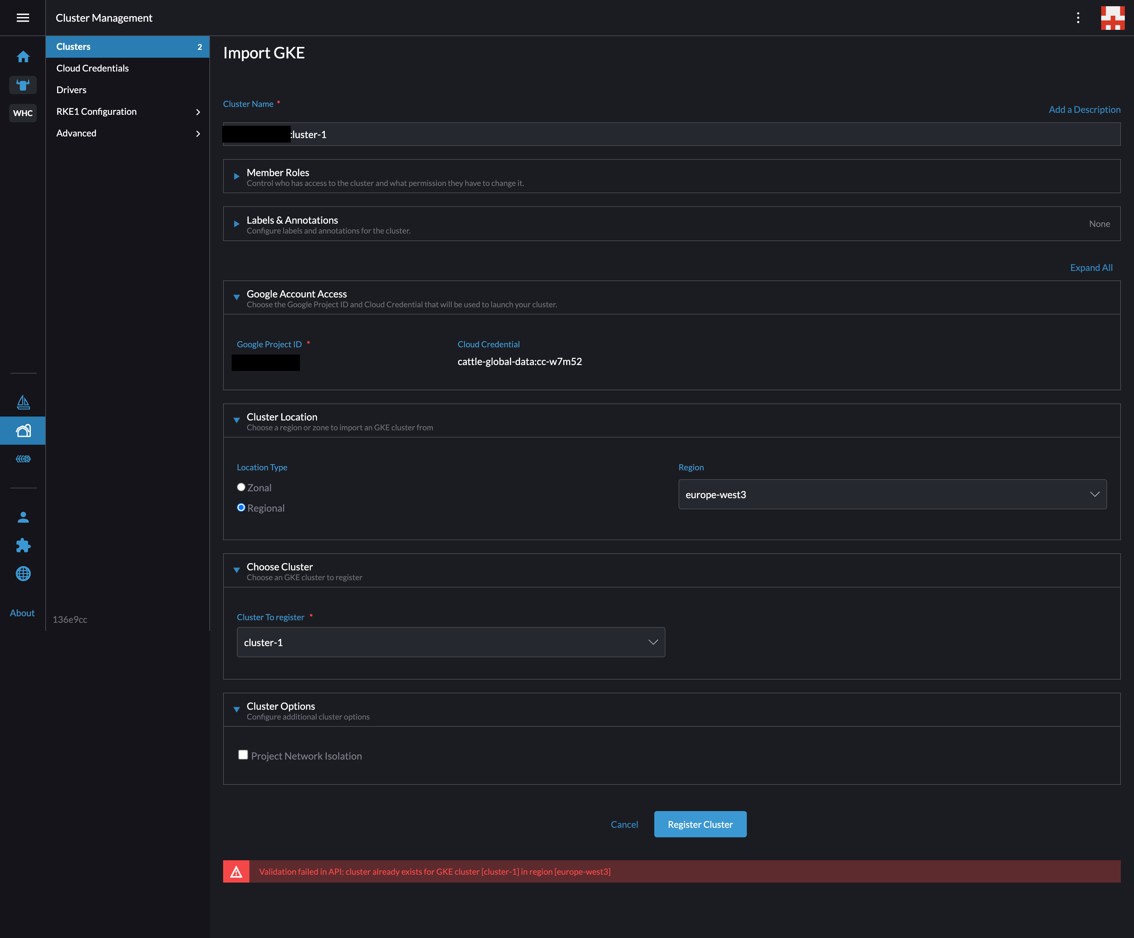Viewport: 1134px width, 938px height.
Task: Open Cloud Credentials in the side menu
Action: point(92,68)
